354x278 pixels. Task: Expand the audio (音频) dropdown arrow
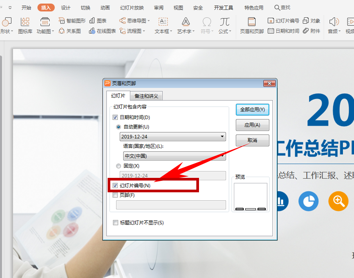[339, 31]
